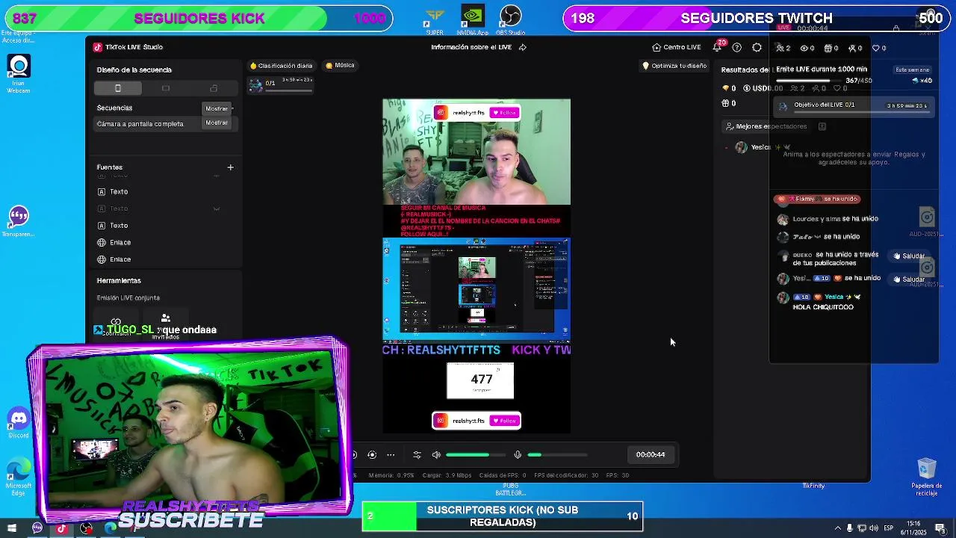The image size is (956, 538).
Task: Click the viewers count icon showing 2
Action: pyautogui.click(x=783, y=48)
